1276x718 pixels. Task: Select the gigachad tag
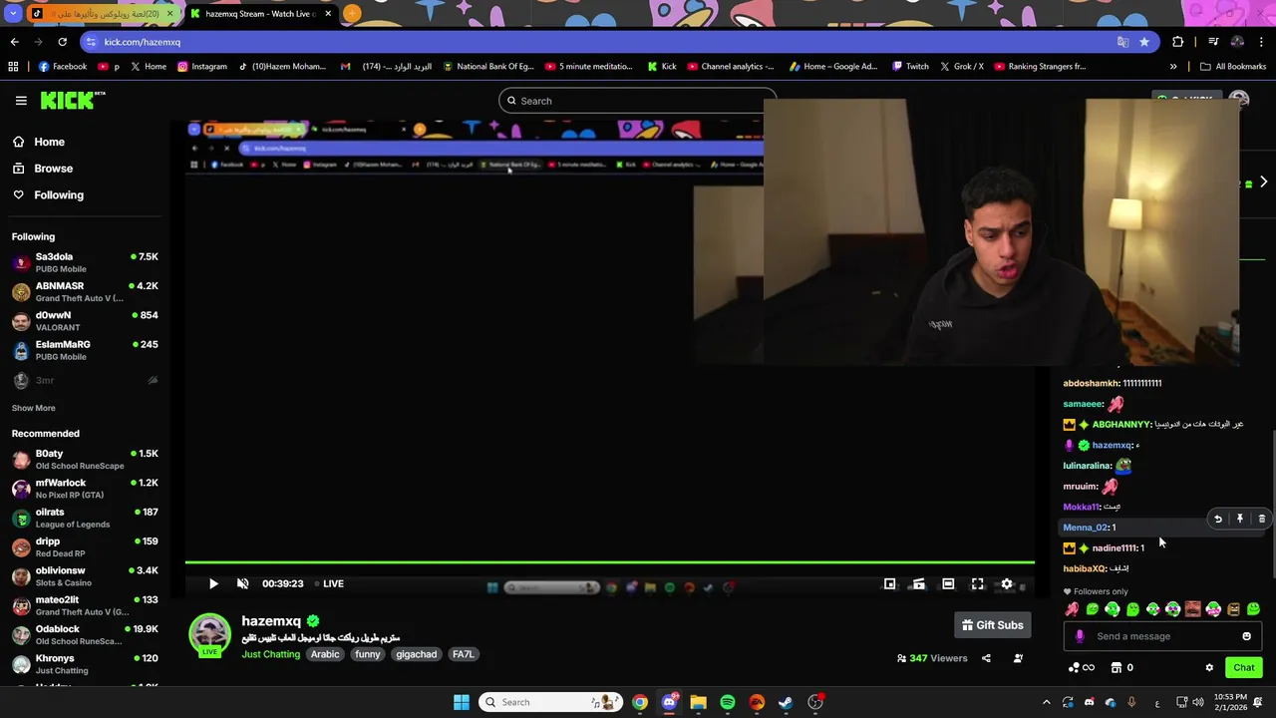[417, 654]
